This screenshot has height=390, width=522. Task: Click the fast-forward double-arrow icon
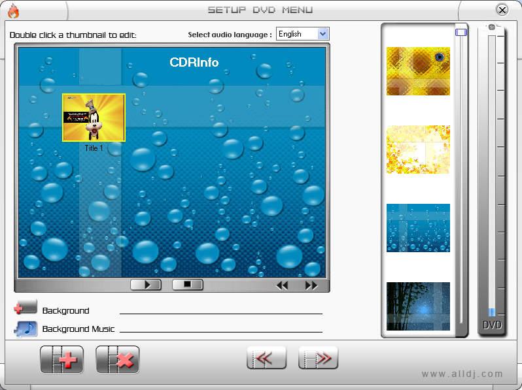pyautogui.click(x=311, y=285)
